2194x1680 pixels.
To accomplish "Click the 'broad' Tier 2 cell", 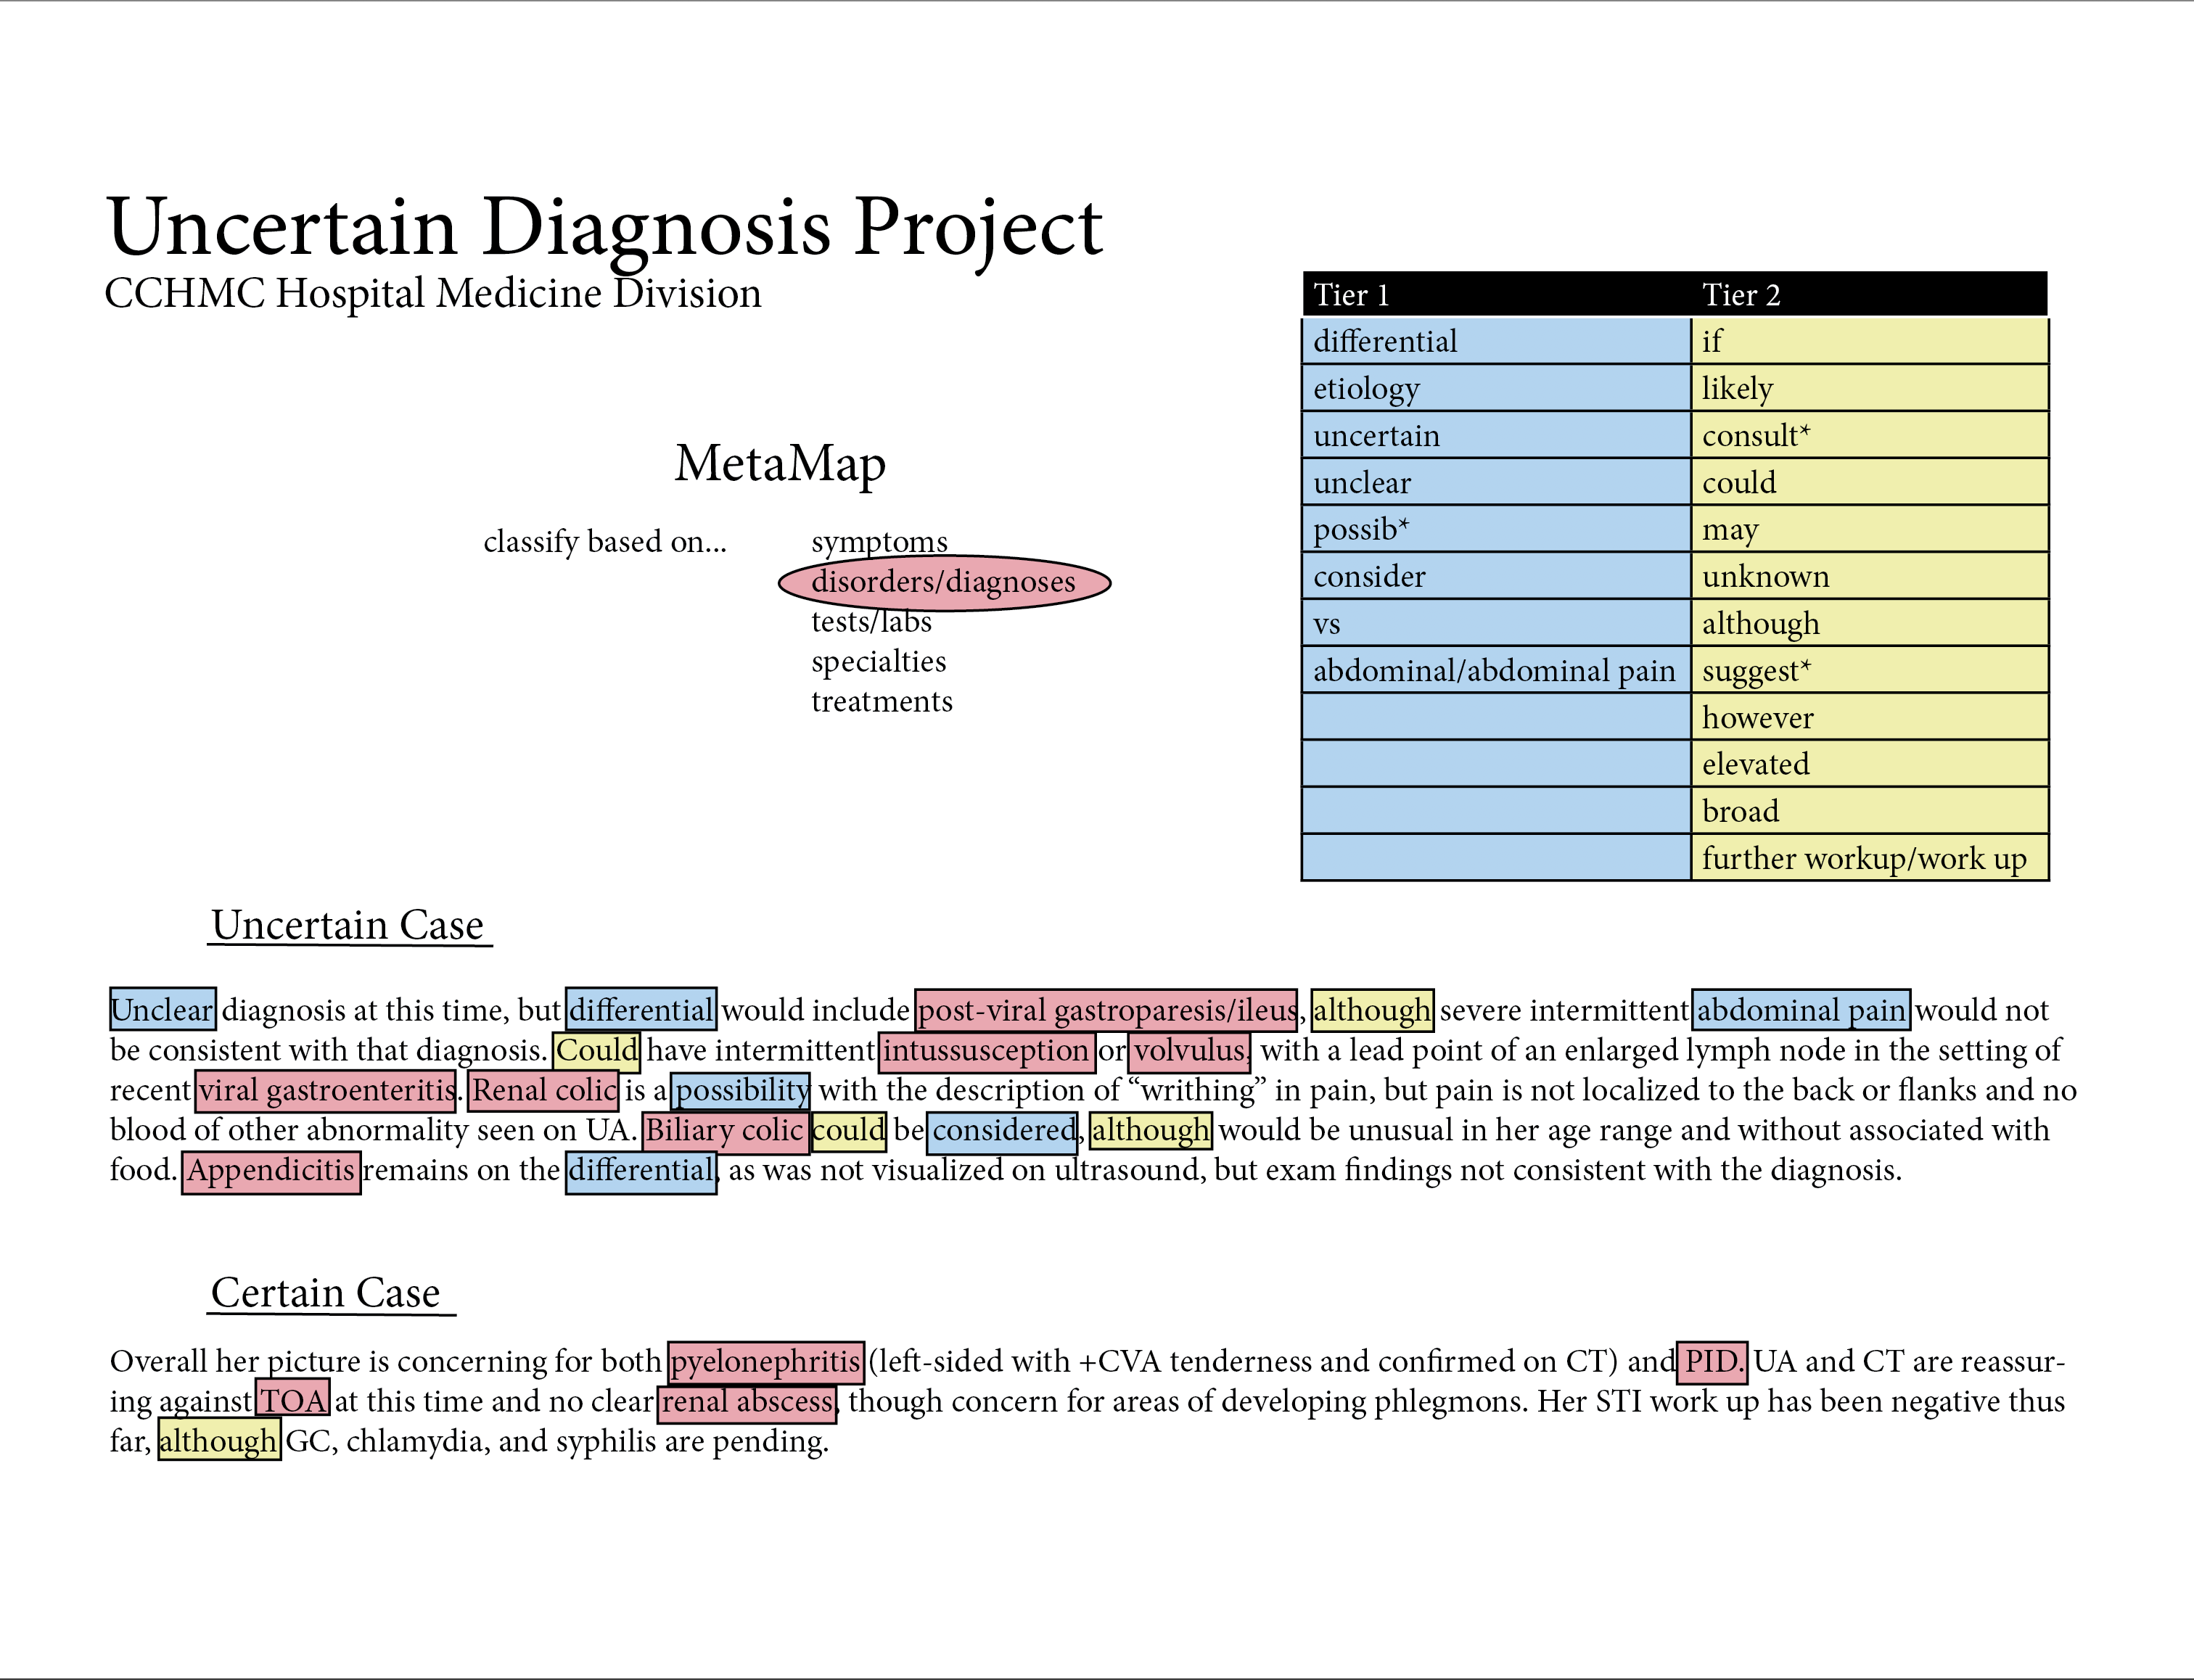I will tap(1870, 811).
